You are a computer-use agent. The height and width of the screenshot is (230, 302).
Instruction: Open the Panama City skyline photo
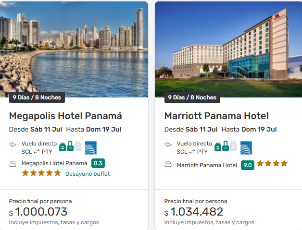click(x=74, y=48)
